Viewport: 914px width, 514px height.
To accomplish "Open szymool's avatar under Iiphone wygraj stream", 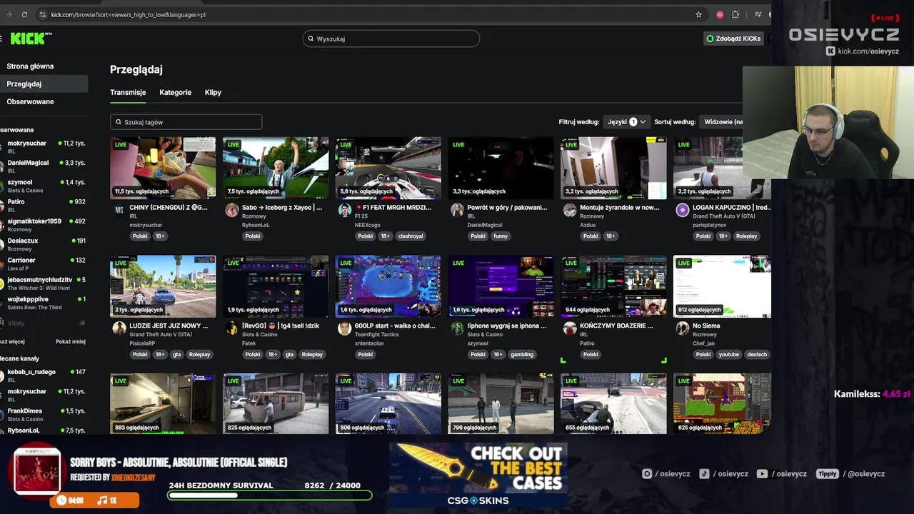I will click(x=457, y=328).
